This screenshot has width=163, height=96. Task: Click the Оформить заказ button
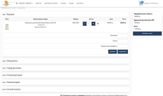(147, 33)
